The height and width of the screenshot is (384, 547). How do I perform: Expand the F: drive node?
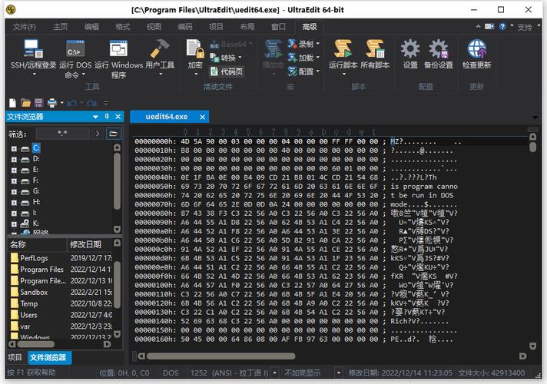[14, 181]
